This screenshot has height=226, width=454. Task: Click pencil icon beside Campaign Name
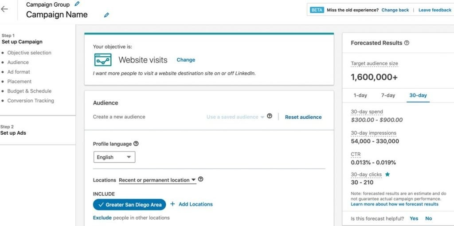[106, 15]
